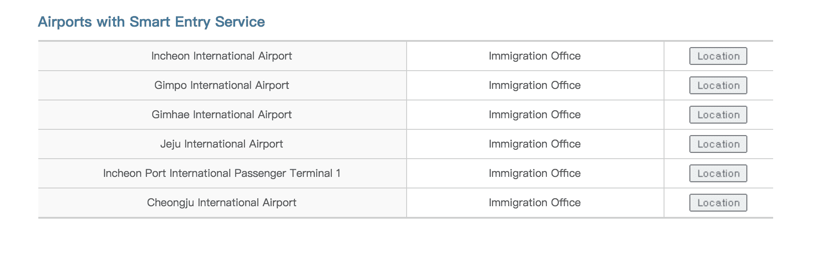Select Incheon Port International Passenger Terminal 1 text
This screenshot has height=256, width=815.
[222, 173]
